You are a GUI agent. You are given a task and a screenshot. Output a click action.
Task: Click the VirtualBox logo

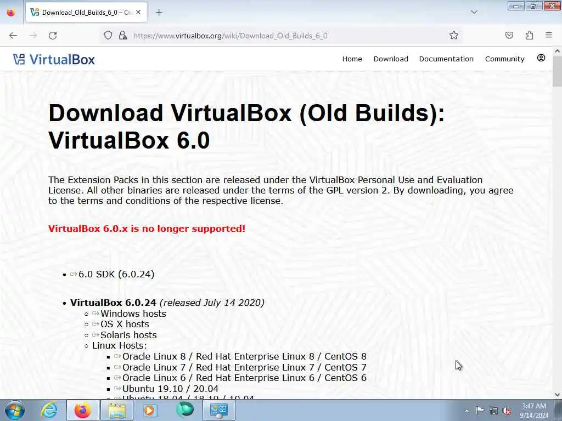coord(54,59)
